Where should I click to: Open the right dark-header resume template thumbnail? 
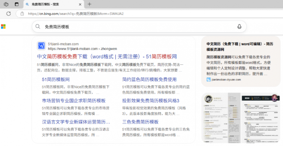click(x=261, y=118)
